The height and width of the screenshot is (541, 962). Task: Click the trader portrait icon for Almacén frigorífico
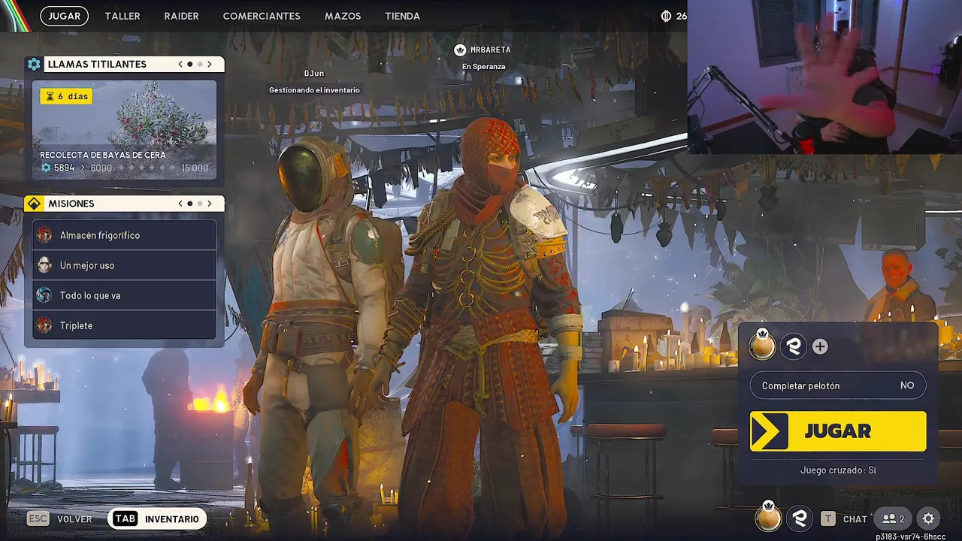[44, 235]
